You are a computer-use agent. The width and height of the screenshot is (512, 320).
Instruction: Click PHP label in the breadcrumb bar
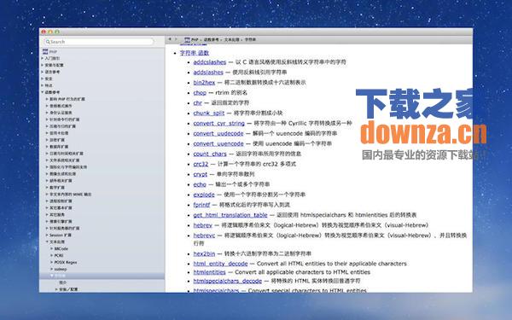pos(195,40)
